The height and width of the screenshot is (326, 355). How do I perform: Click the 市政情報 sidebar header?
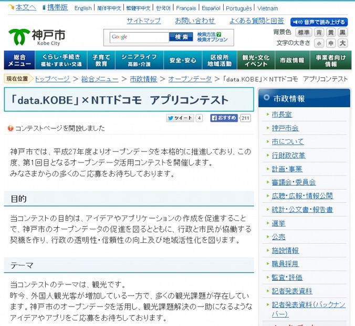pos(304,98)
